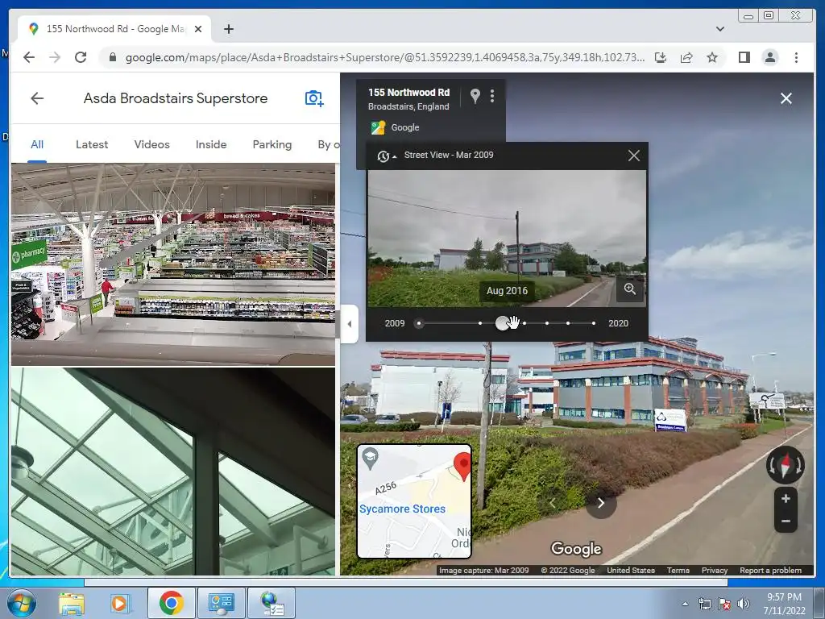Screen dimensions: 825x619
Task: Switch to the Latest tab
Action: point(92,144)
